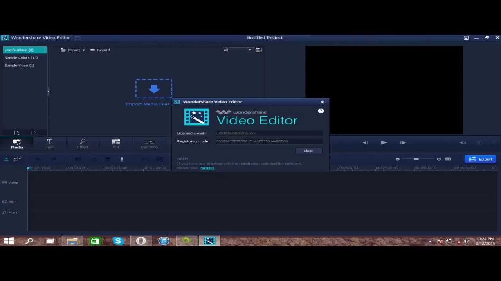
Task: Click the Export button
Action: click(x=481, y=159)
